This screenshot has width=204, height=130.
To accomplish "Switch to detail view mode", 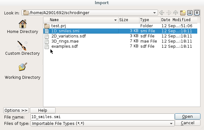I will pos(197,13).
